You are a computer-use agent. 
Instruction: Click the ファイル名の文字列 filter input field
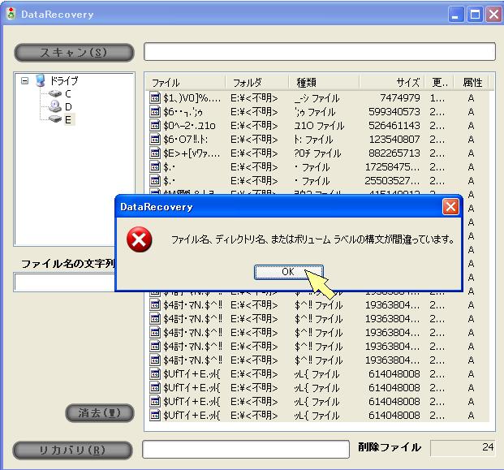coord(64,282)
